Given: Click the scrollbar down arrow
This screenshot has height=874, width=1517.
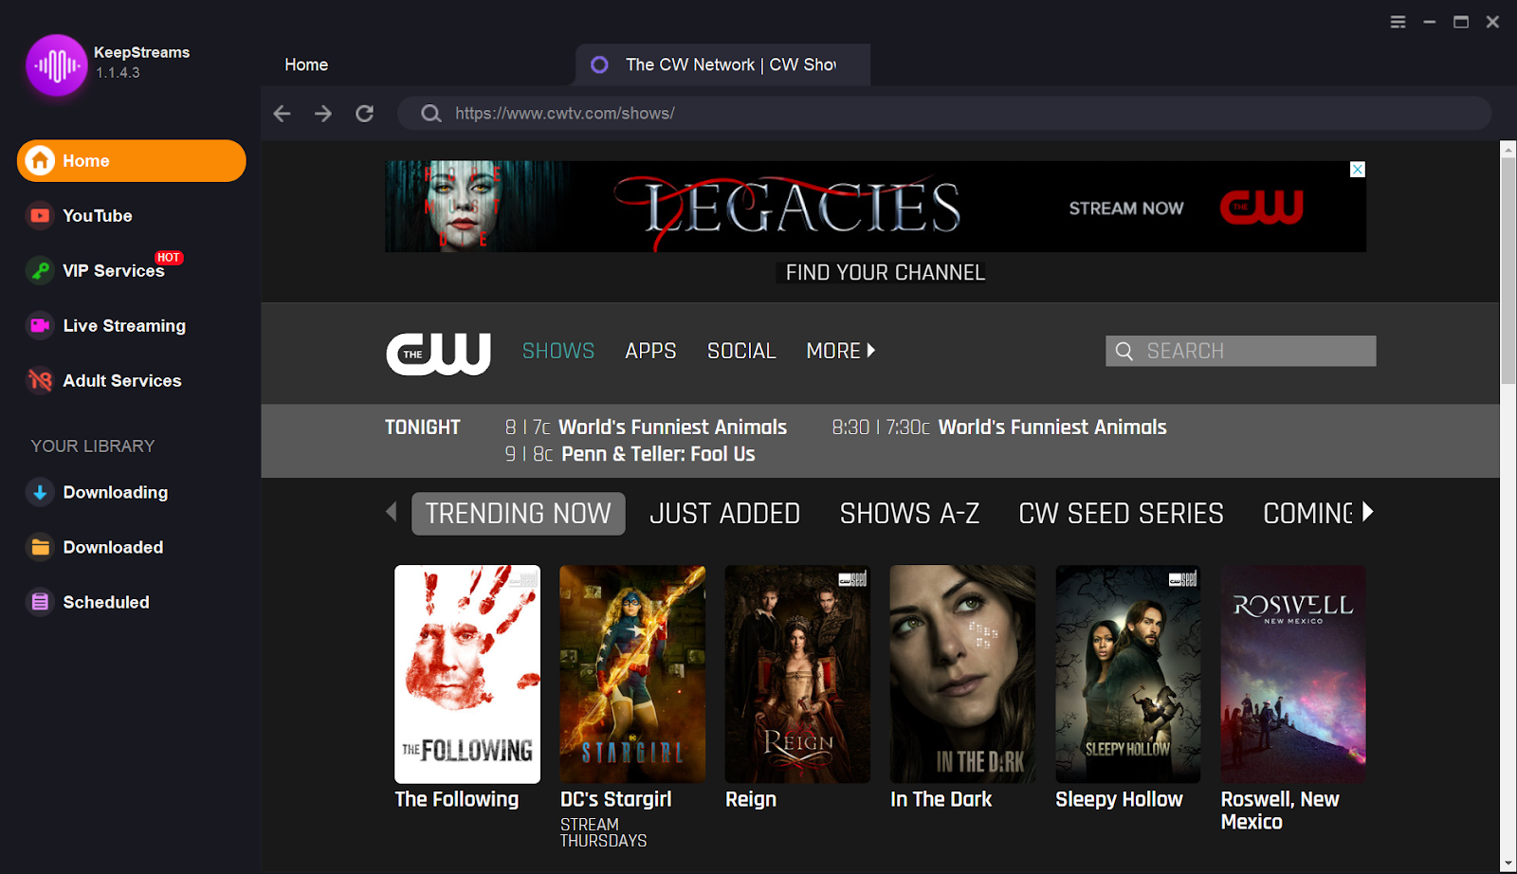Looking at the screenshot, I should [1508, 865].
